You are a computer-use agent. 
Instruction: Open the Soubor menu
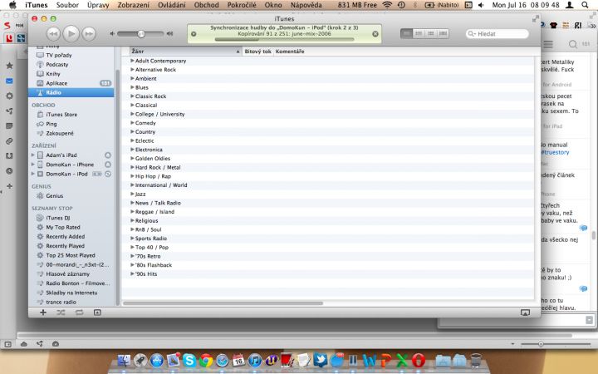[x=67, y=5]
